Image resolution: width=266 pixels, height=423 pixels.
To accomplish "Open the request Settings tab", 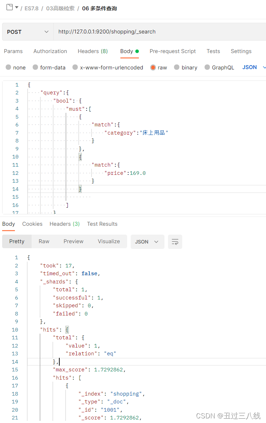I will click(241, 51).
